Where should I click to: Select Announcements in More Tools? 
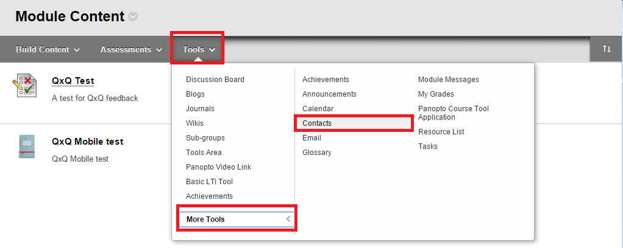pyautogui.click(x=329, y=94)
